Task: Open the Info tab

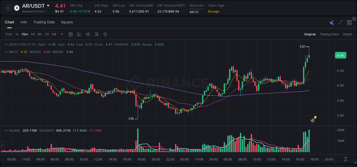Action: pos(24,22)
